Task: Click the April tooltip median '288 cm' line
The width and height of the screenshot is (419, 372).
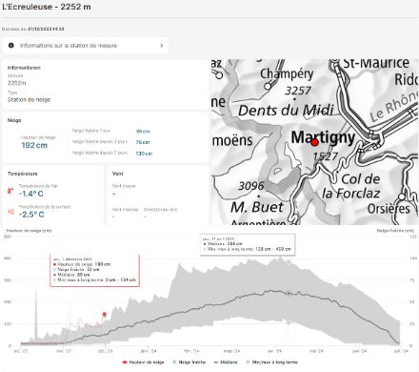Action: [223, 244]
